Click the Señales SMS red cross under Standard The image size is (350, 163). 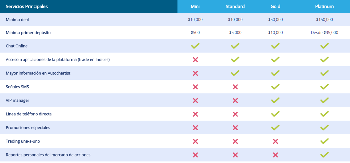pos(235,87)
